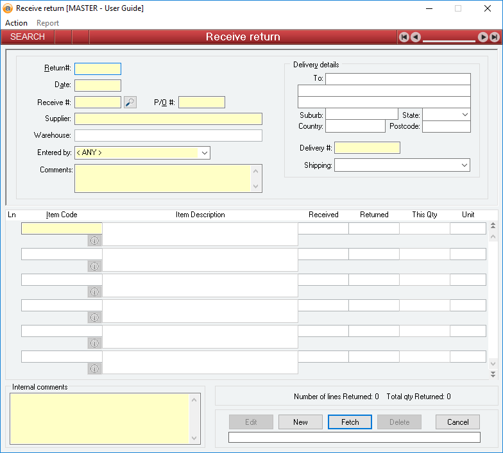Click into the Return# field
503x453 pixels.
click(98, 69)
